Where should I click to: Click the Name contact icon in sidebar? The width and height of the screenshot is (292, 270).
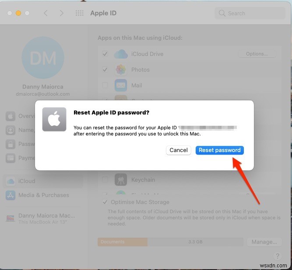(11, 130)
